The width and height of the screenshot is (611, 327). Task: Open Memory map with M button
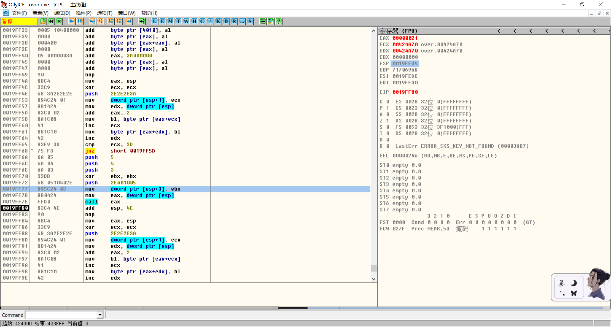pyautogui.click(x=170, y=21)
